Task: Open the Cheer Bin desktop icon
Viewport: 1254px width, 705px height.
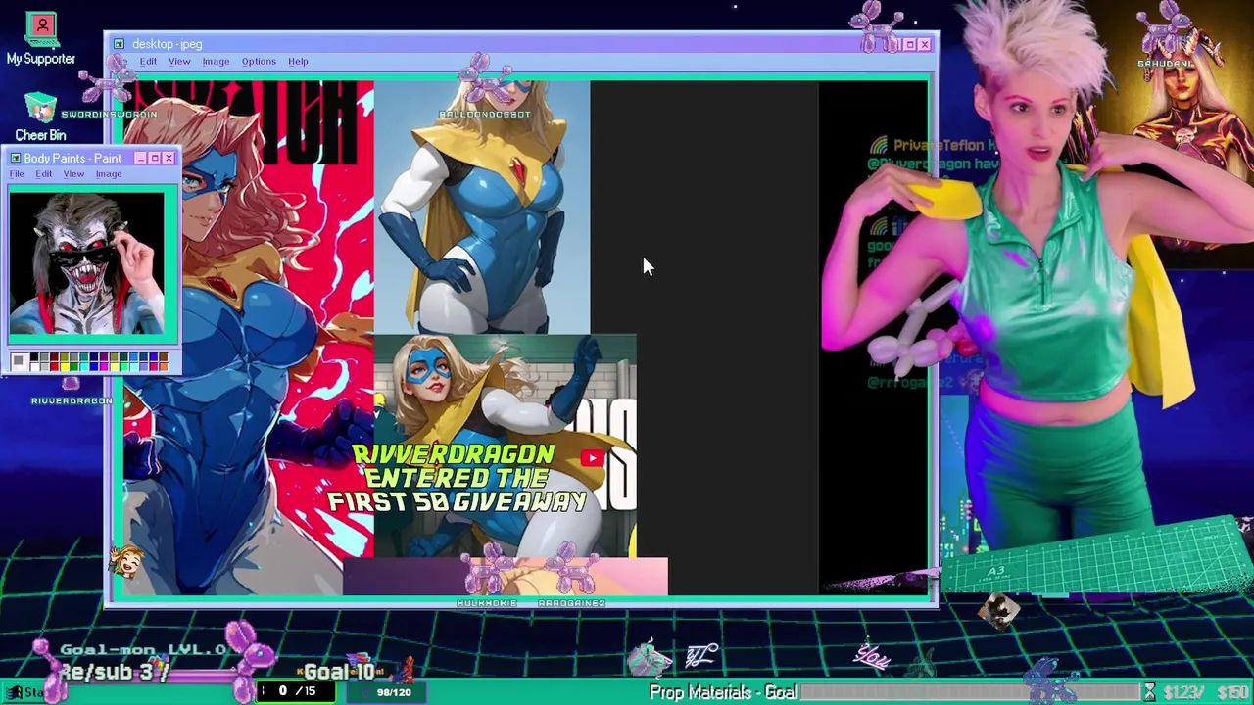Action: point(40,117)
